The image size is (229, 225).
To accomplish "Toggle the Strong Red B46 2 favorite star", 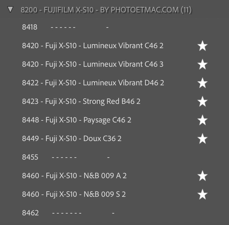I will [x=203, y=101].
